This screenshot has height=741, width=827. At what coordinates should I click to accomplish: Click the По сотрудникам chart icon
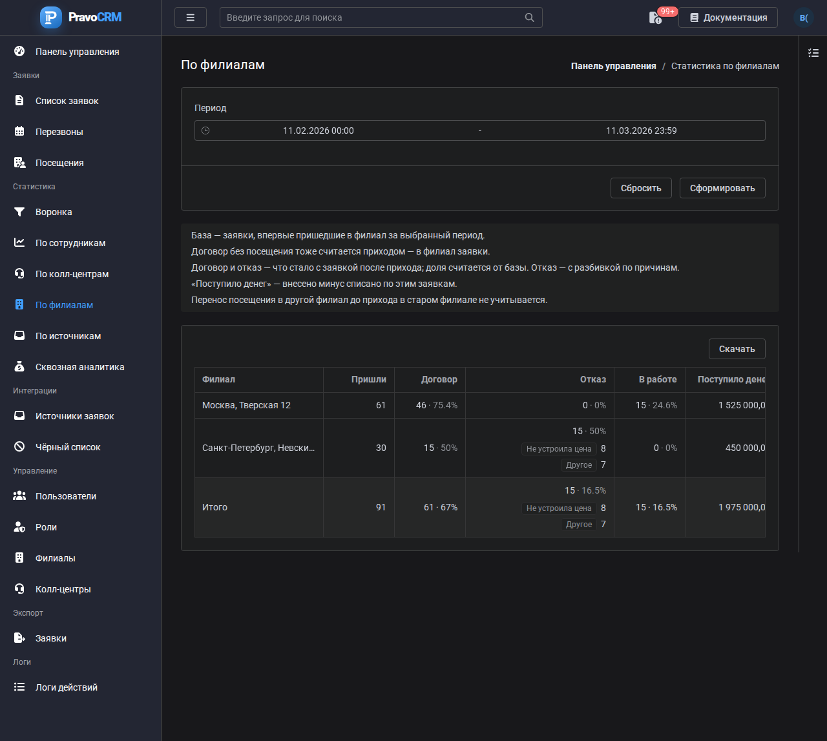tap(19, 243)
